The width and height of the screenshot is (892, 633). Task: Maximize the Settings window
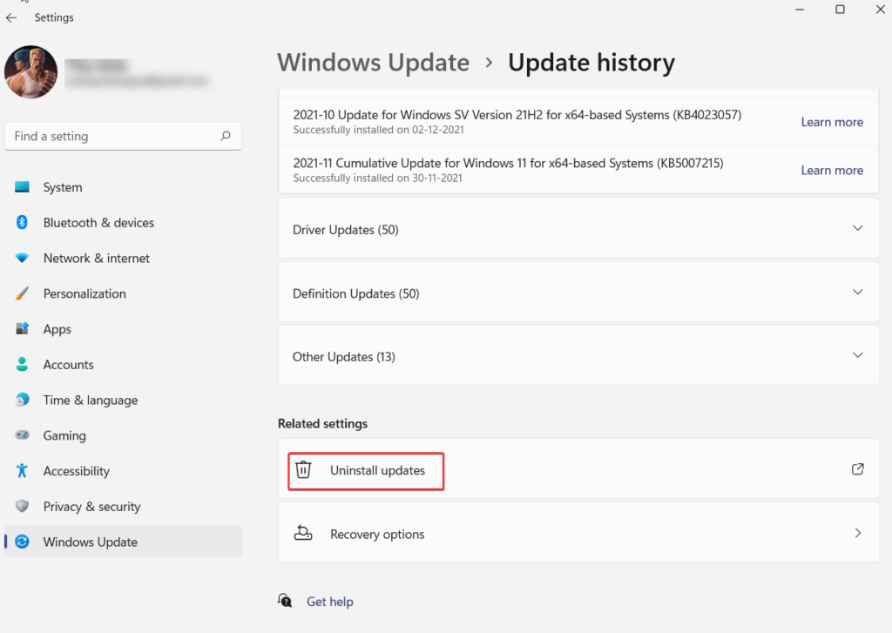point(840,9)
